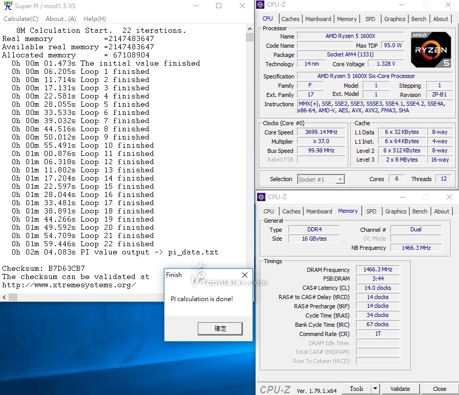Click the Checksum B7D63CB7 line

(44, 268)
